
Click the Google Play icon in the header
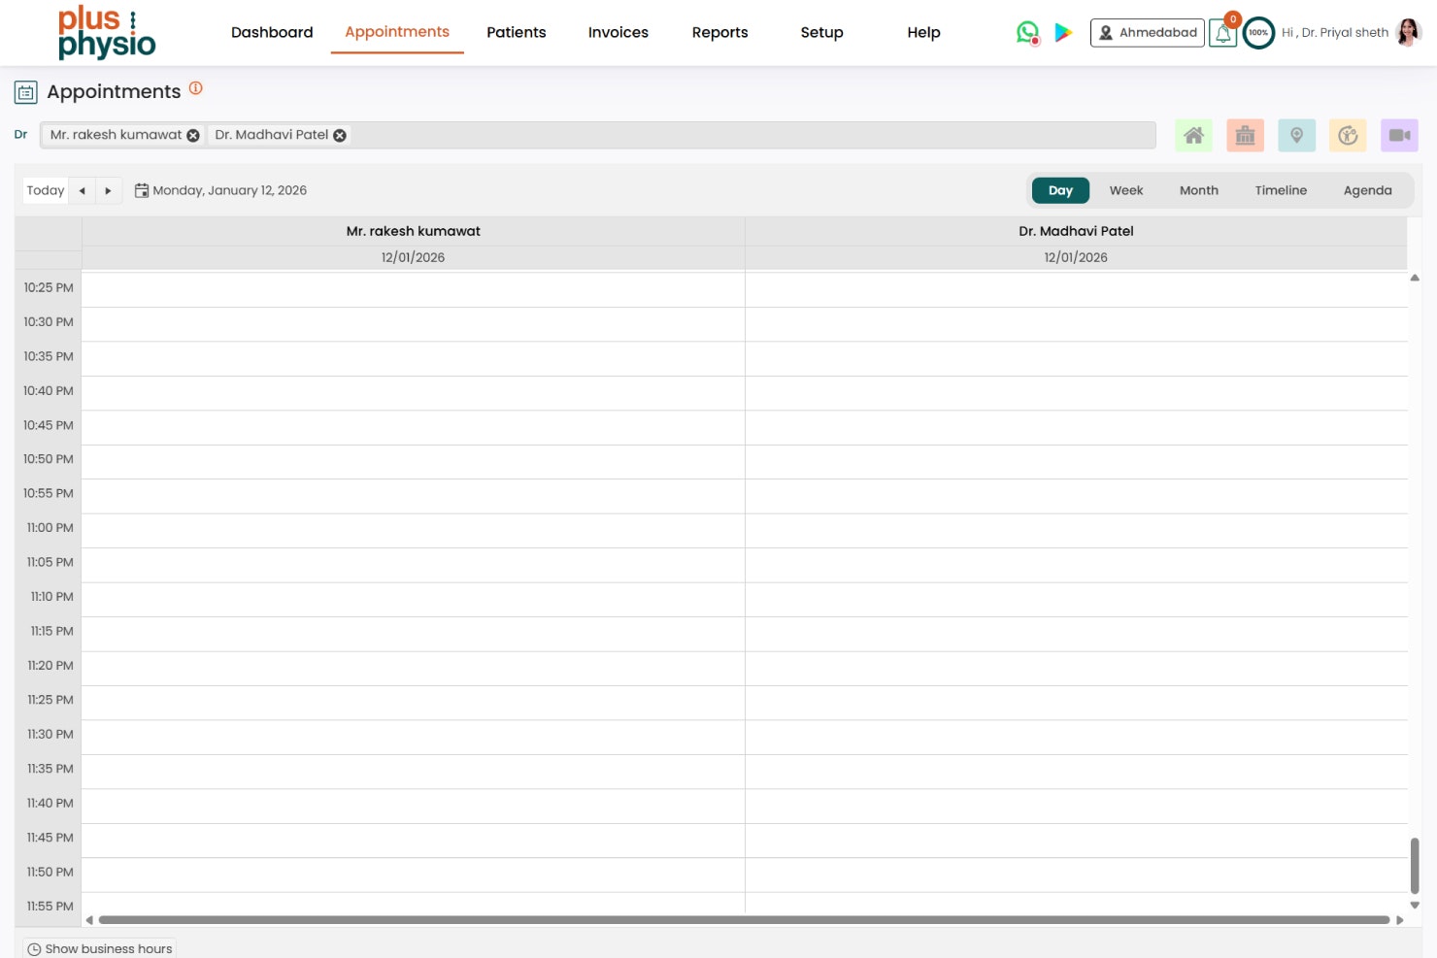coord(1063,32)
